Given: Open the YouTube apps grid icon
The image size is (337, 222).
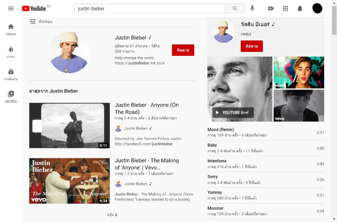Looking at the screenshot, I should tap(285, 8).
